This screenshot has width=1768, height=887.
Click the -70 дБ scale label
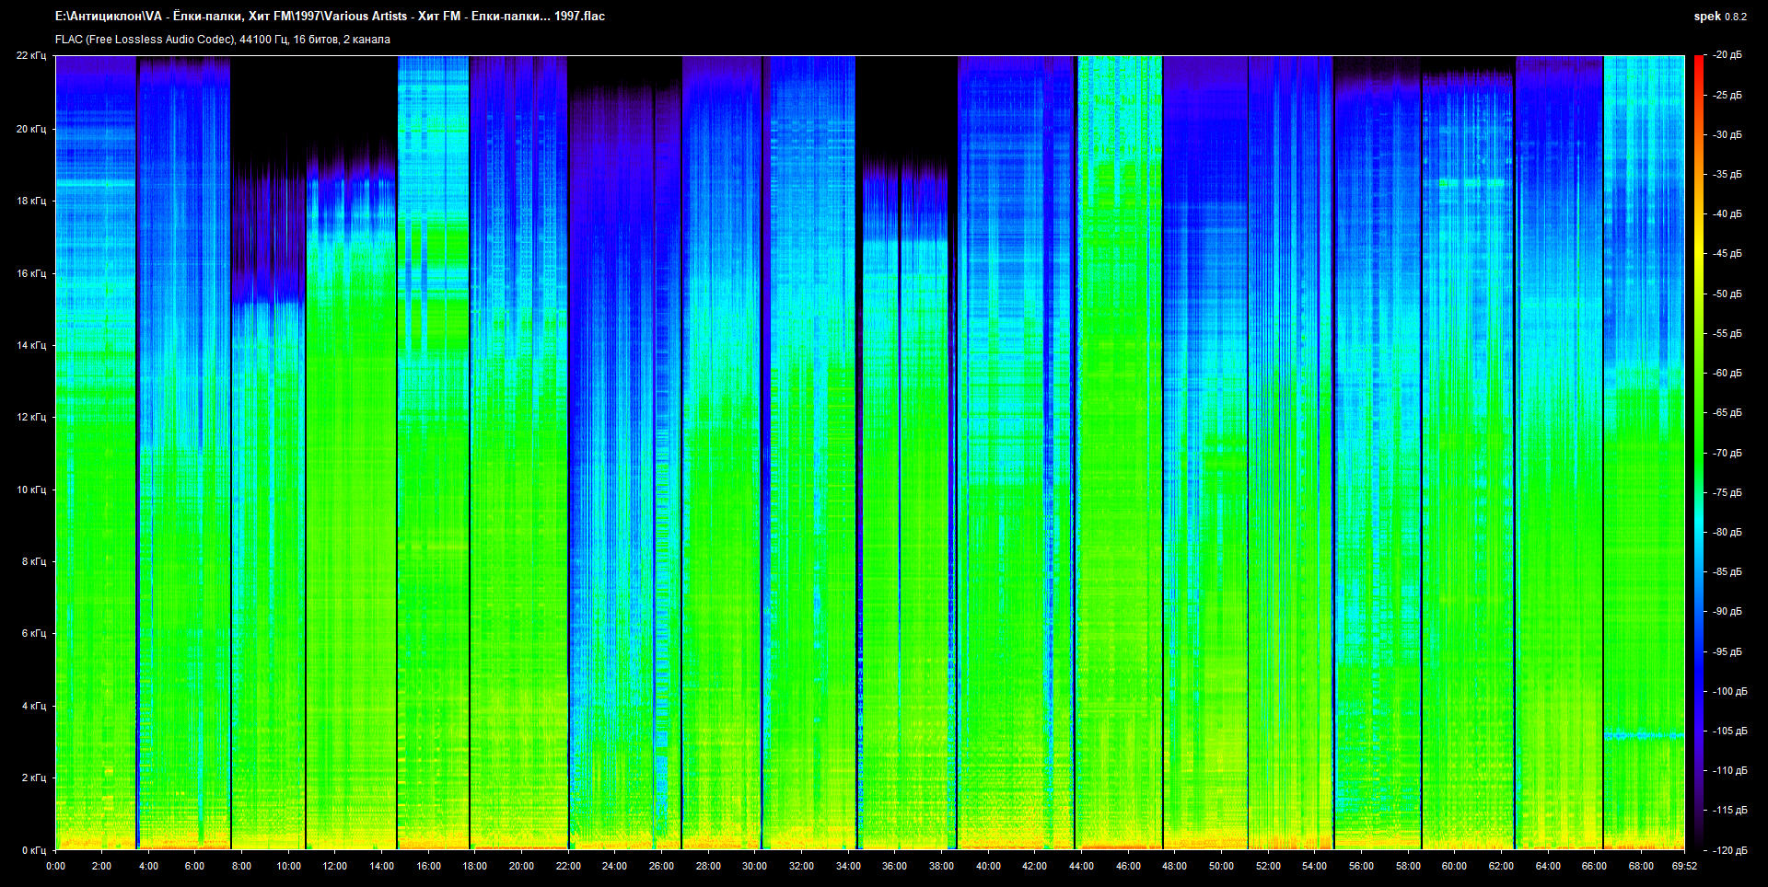(1727, 453)
